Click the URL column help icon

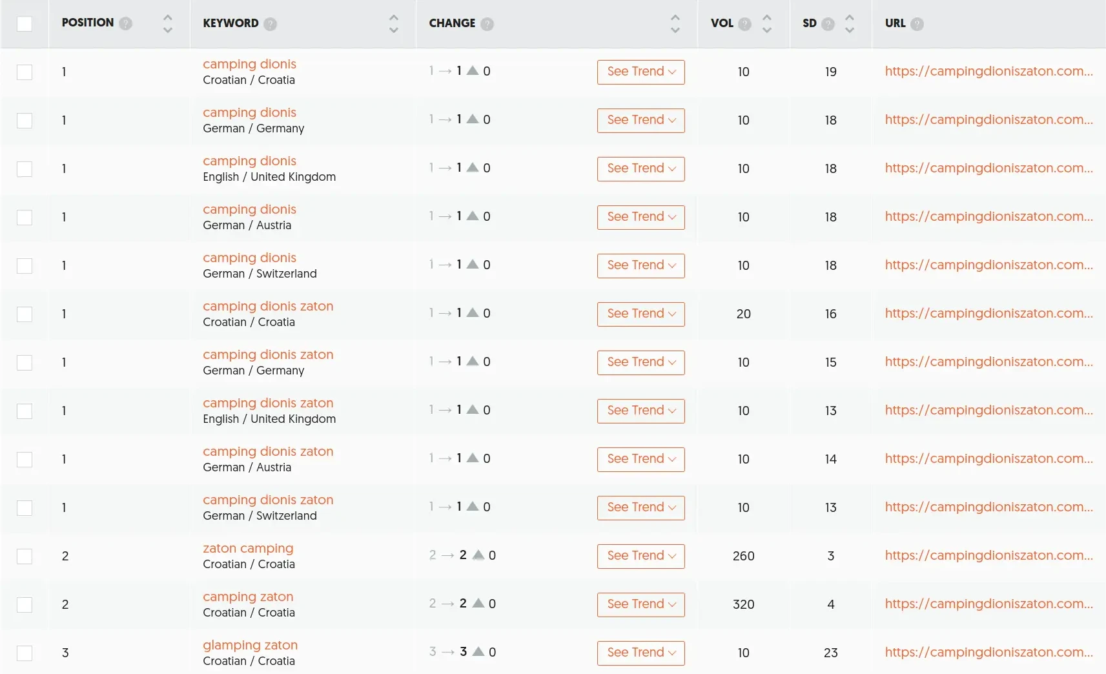[x=917, y=24]
